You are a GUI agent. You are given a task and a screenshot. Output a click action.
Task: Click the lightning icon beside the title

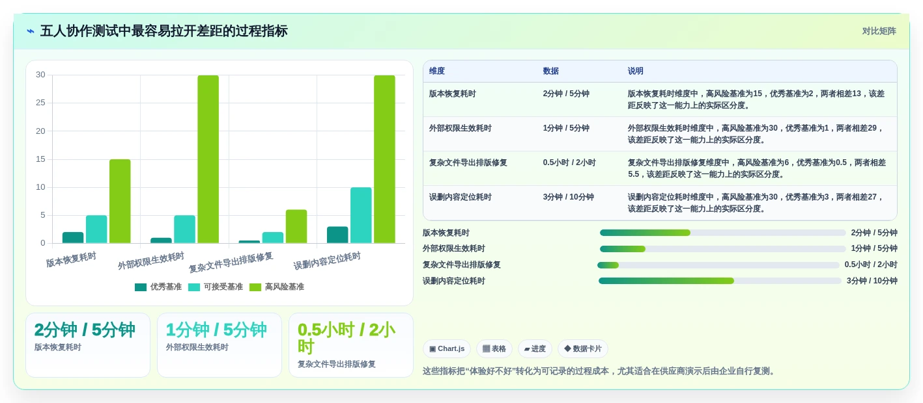31,31
